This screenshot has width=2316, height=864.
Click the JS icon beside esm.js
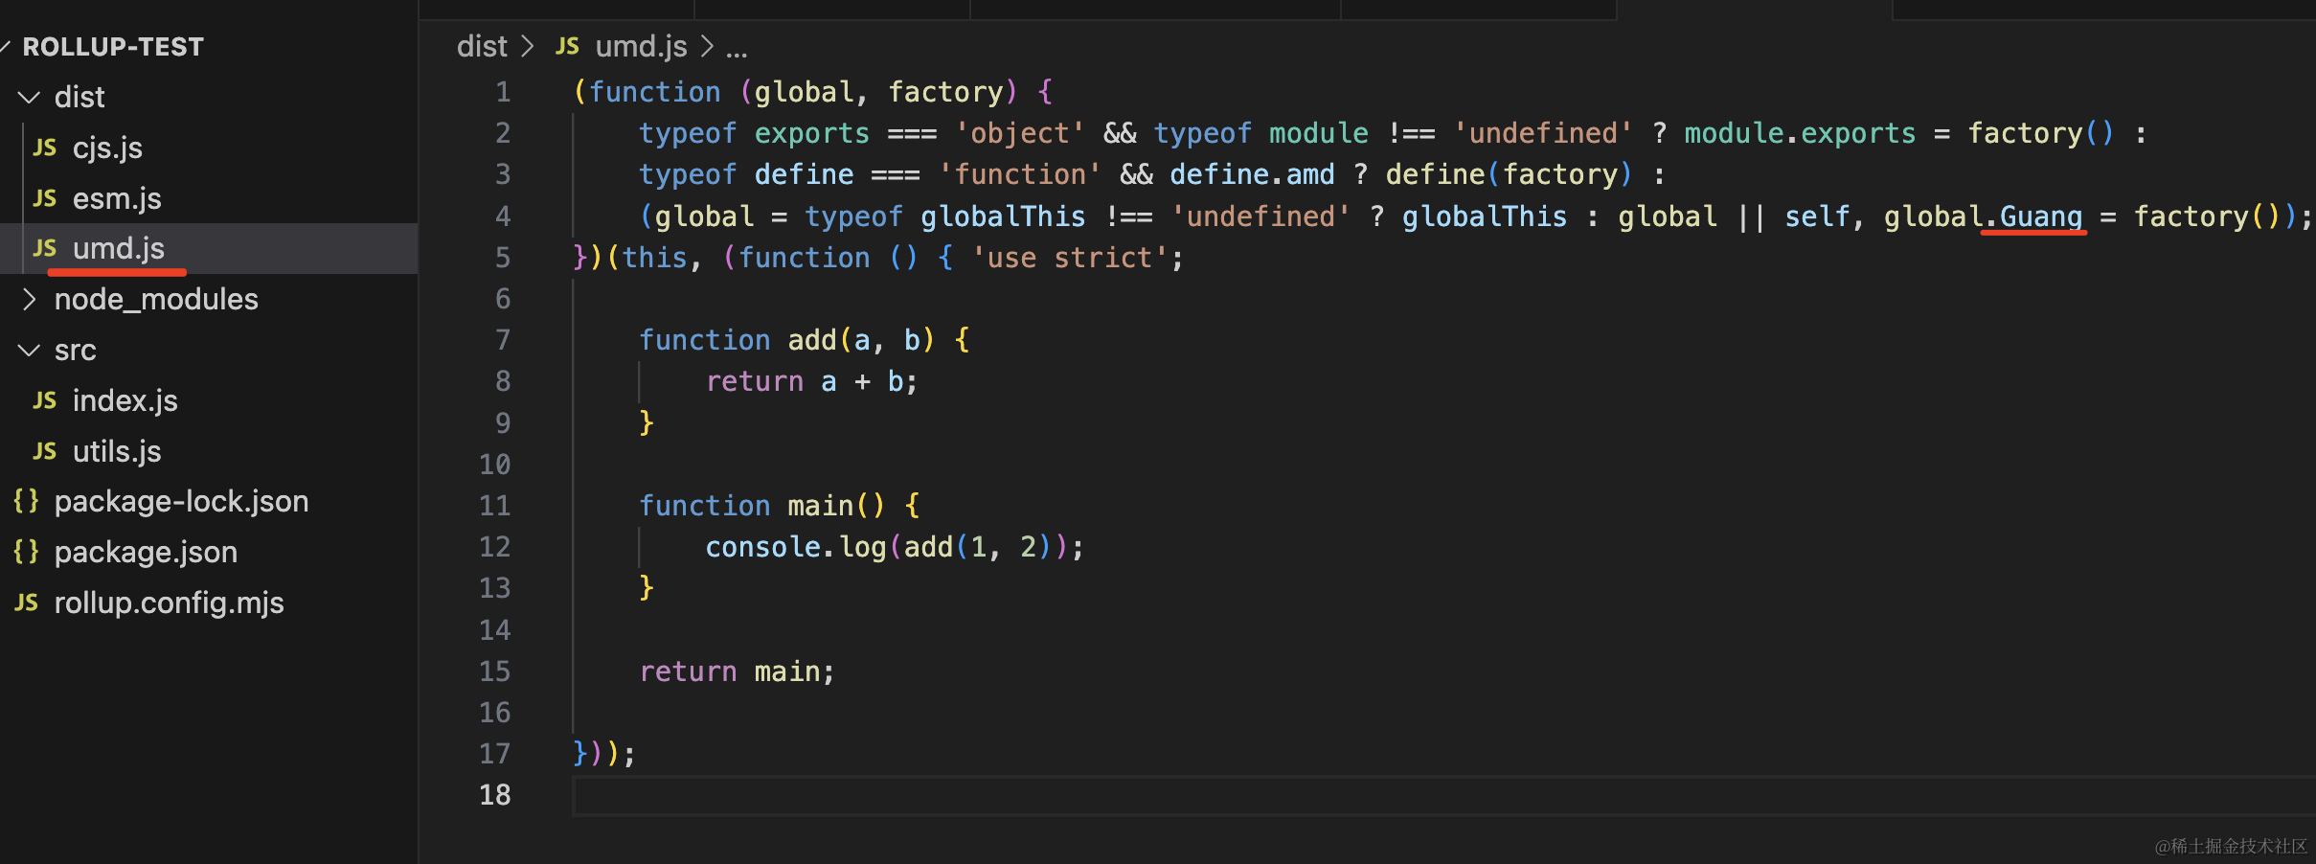tap(44, 198)
